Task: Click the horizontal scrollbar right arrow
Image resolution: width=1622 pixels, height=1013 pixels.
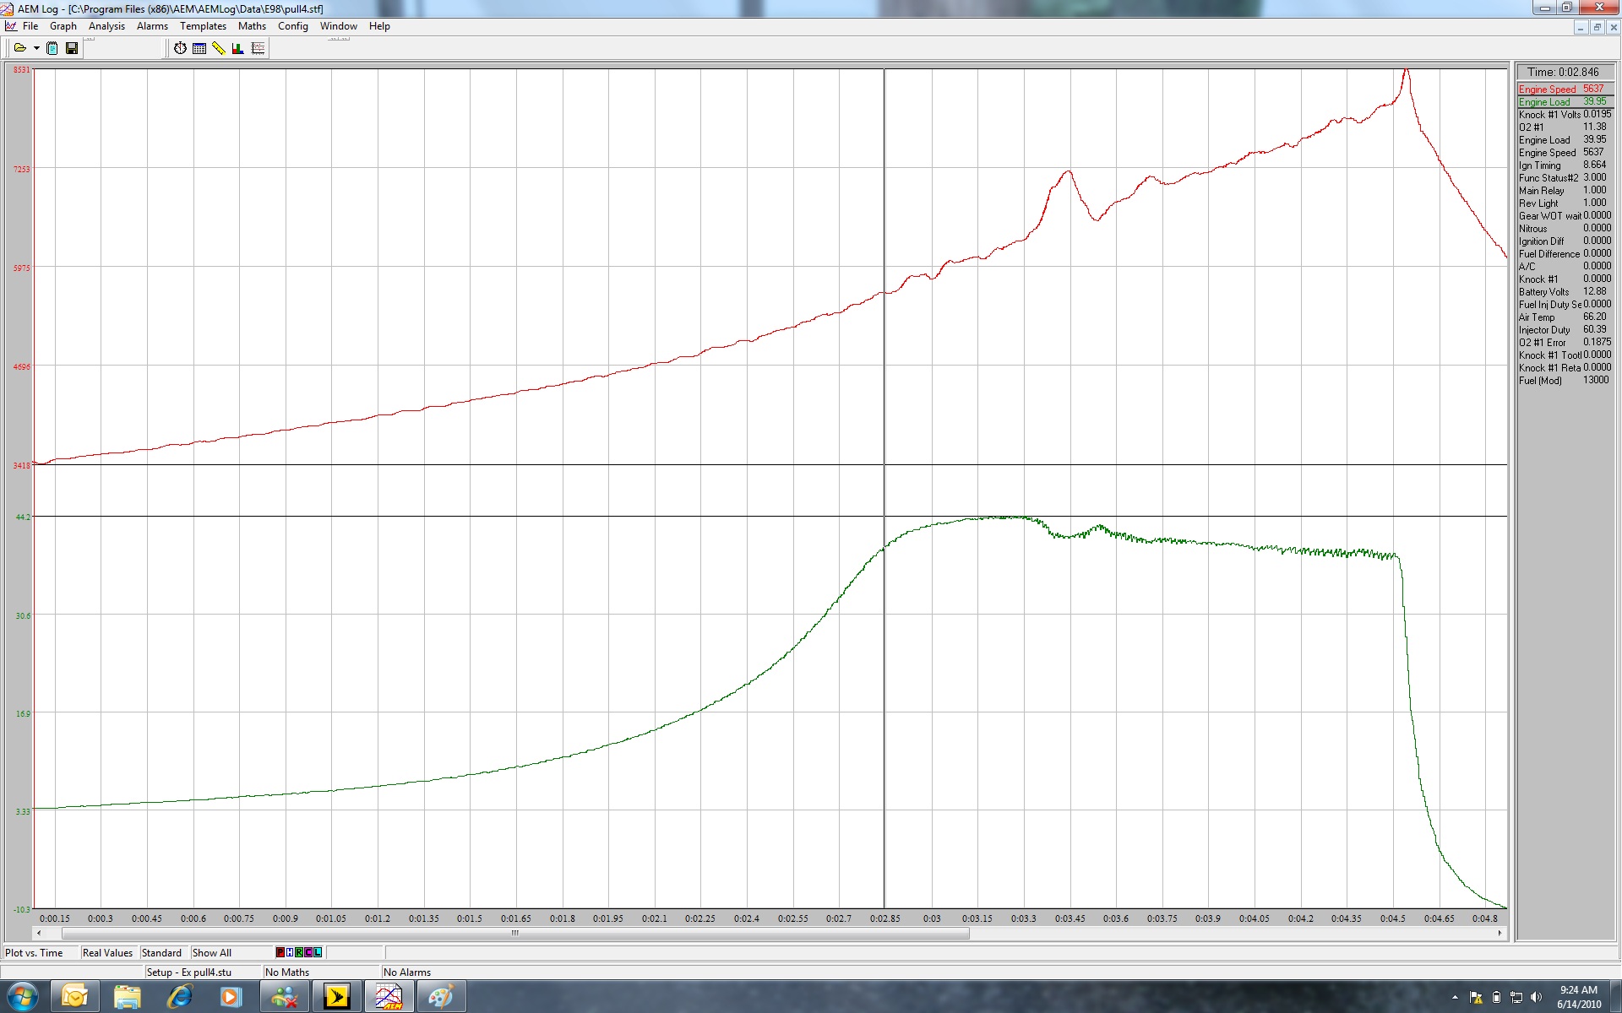Action: [x=1500, y=933]
